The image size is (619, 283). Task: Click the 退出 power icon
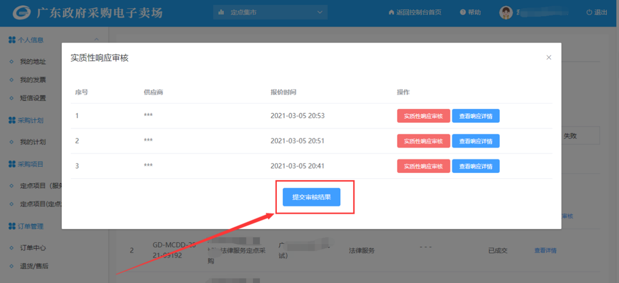point(589,13)
